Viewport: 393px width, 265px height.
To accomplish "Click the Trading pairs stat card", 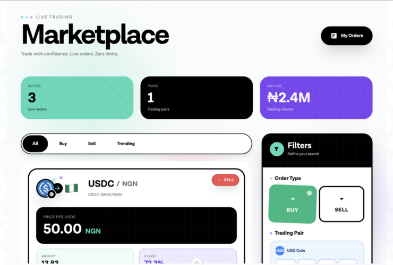I will (x=196, y=98).
